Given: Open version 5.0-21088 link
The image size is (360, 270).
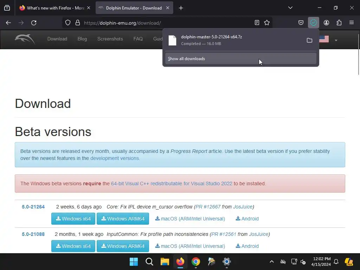Looking at the screenshot, I should [x=33, y=234].
